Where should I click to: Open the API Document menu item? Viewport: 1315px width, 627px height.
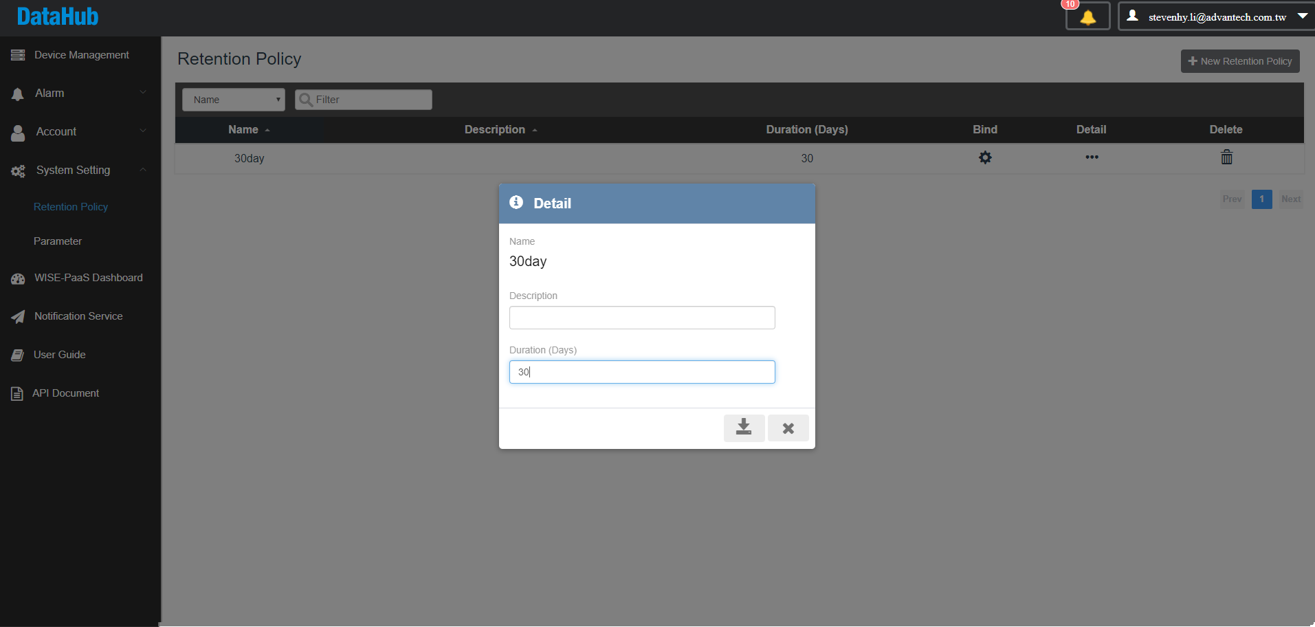coord(66,393)
